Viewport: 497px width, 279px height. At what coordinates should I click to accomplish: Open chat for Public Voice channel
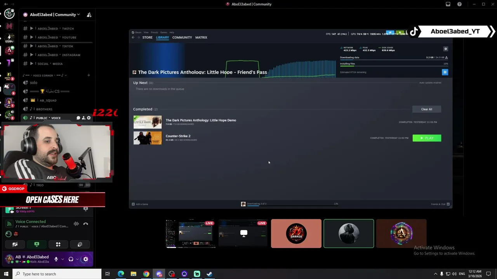tap(78, 118)
